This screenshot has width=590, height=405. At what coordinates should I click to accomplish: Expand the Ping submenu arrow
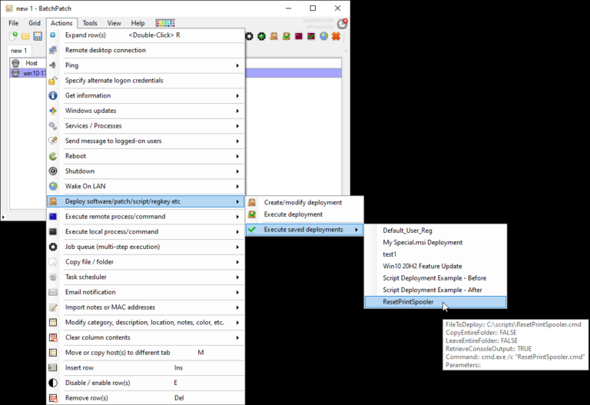click(237, 65)
